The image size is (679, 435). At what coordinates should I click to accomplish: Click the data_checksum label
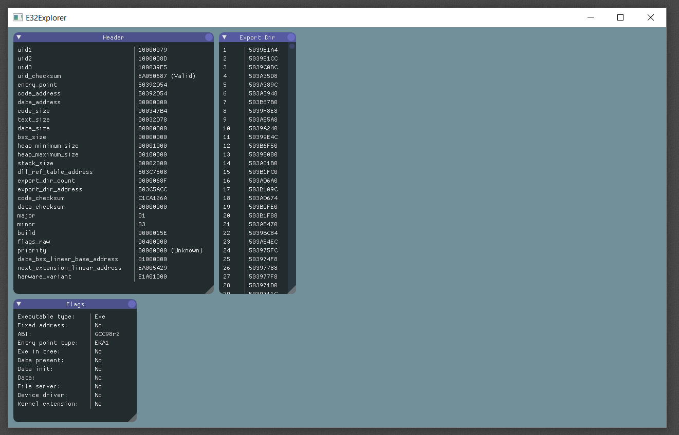coord(41,207)
